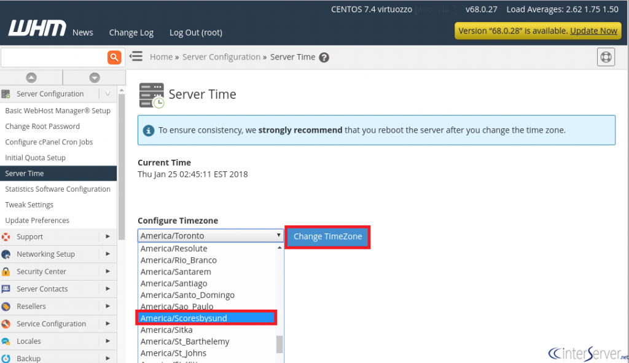Click the Change TimeZone button
This screenshot has width=629, height=363.
coord(328,236)
